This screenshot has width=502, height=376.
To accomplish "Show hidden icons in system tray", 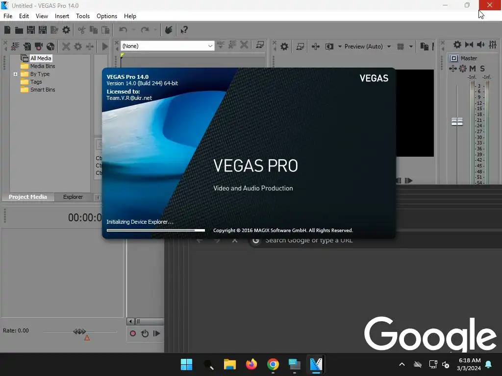I will coord(402,364).
